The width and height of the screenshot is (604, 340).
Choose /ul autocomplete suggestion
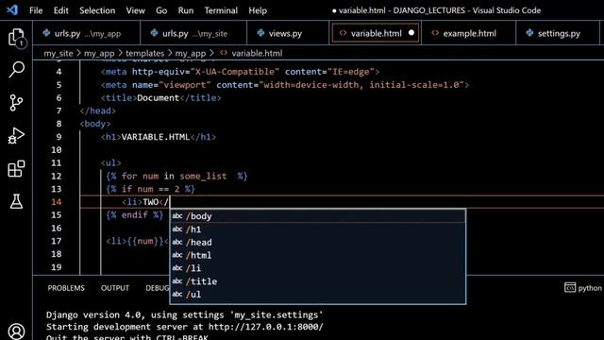point(318,295)
